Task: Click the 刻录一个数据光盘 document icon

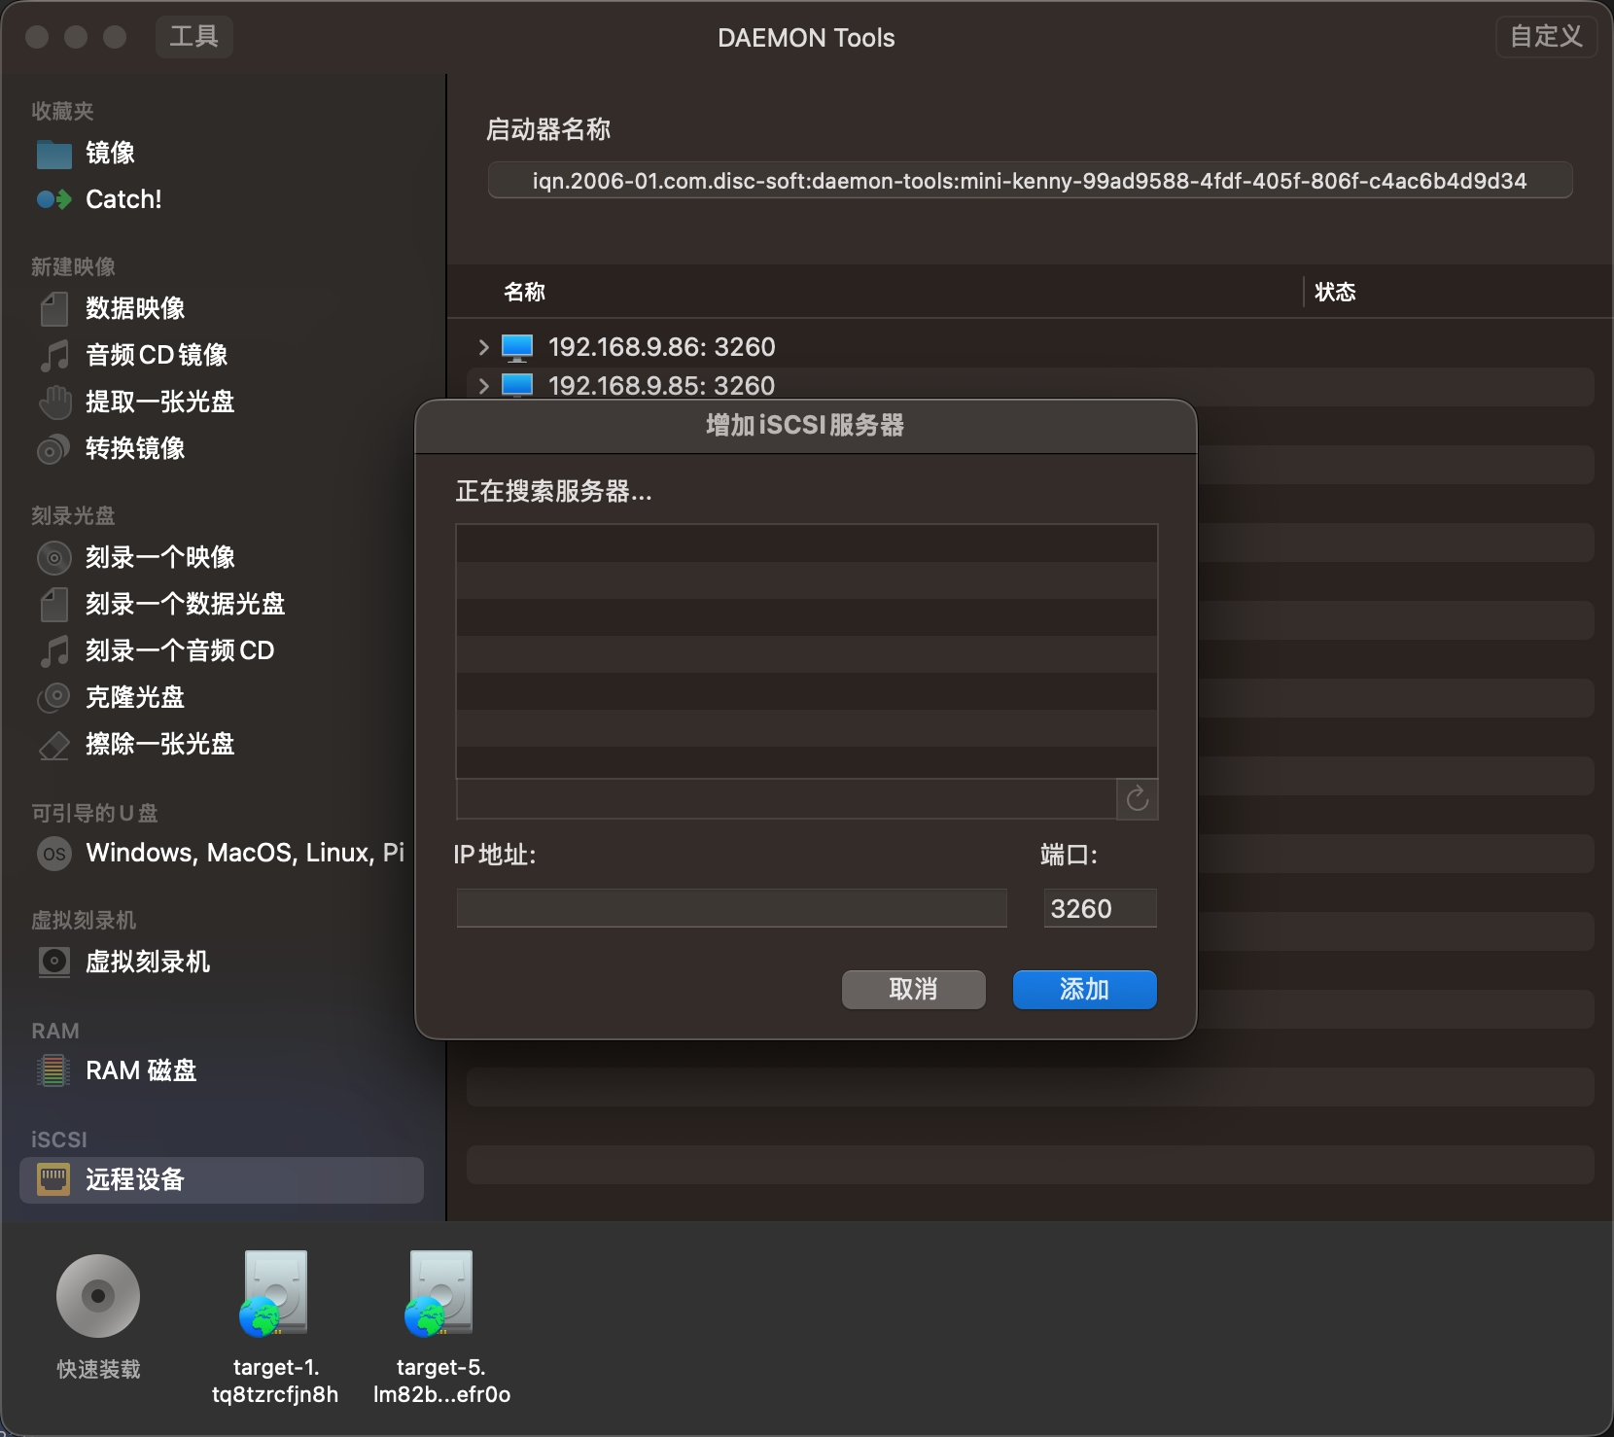Action: tap(54, 605)
